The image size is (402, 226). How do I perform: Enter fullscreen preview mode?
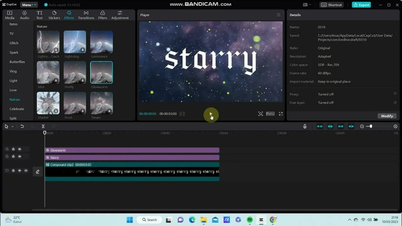tap(281, 114)
